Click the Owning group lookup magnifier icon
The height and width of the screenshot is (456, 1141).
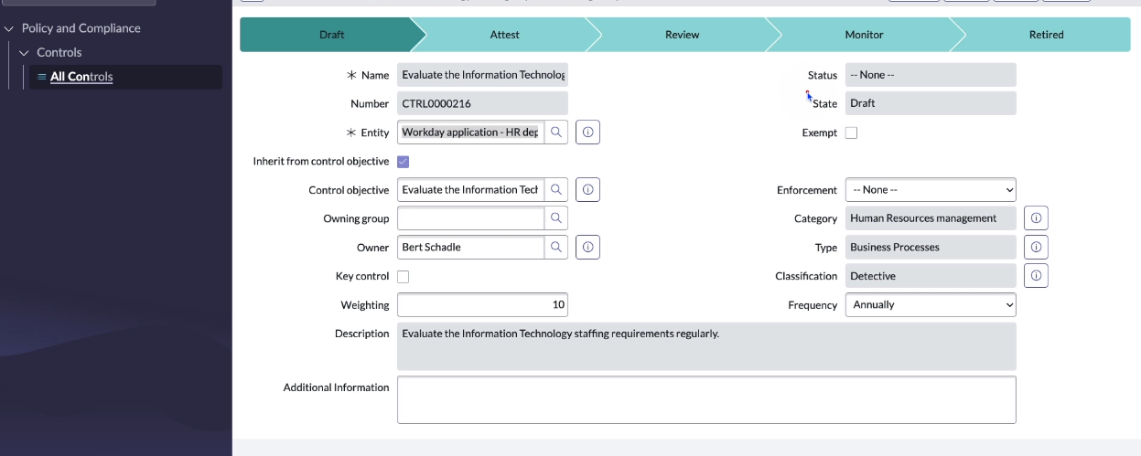[555, 218]
